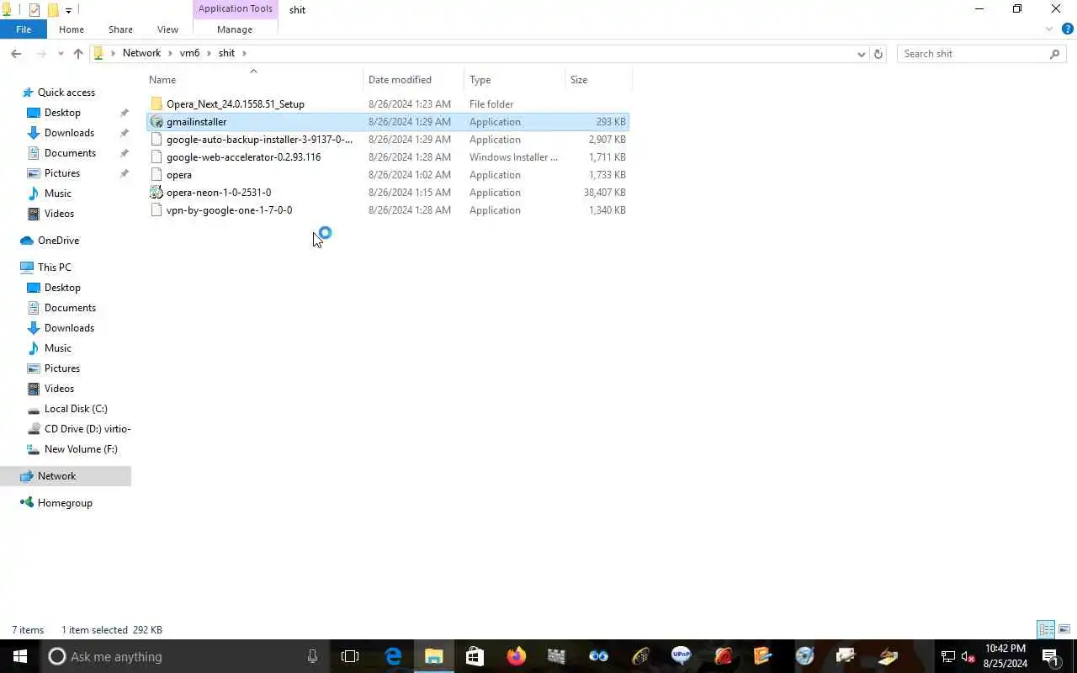Viewport: 1077px width, 673px height.
Task: Switch to large icons view layout
Action: point(1064,629)
